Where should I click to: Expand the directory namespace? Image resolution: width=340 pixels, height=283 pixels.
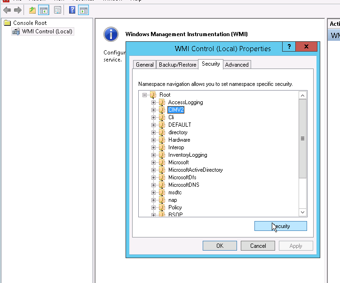click(153, 132)
